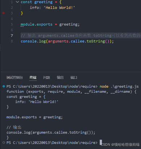Click '// 输出' comment in terminal output
Image resolution: width=141 pixels, height=149 pixels.
click(x=14, y=127)
